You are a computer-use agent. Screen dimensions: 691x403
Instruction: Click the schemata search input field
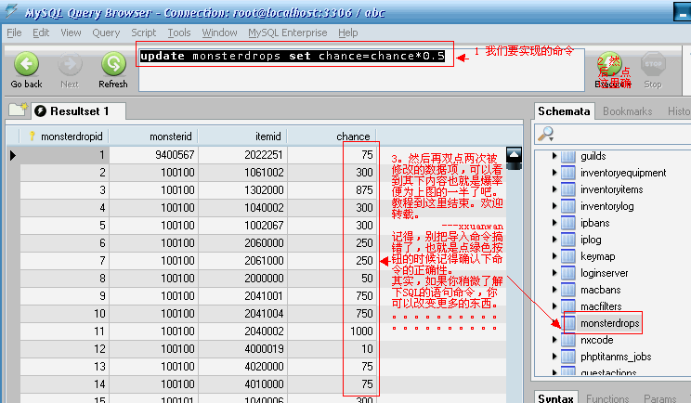(x=622, y=134)
